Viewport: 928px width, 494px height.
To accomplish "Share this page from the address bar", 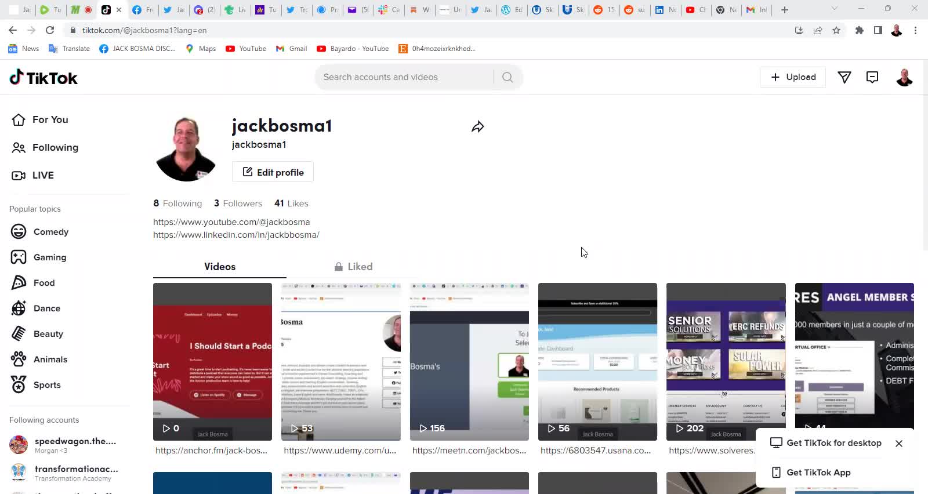I will pyautogui.click(x=818, y=30).
